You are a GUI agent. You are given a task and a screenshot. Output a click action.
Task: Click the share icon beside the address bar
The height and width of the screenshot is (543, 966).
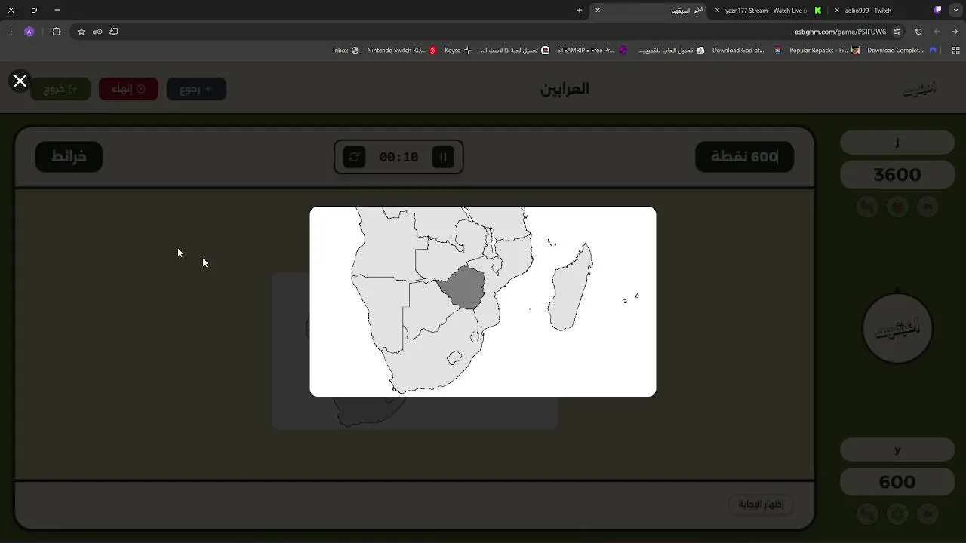pos(114,32)
